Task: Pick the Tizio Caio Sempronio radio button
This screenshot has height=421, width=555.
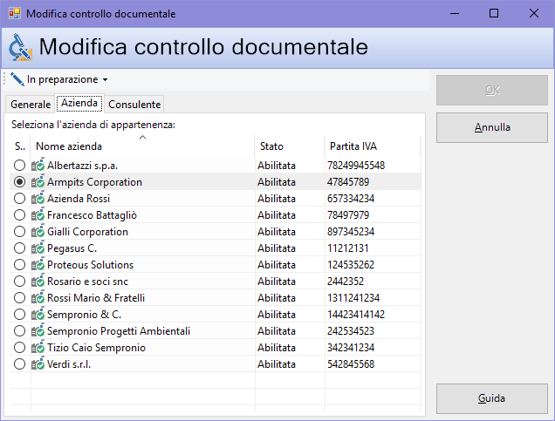Action: tap(19, 348)
